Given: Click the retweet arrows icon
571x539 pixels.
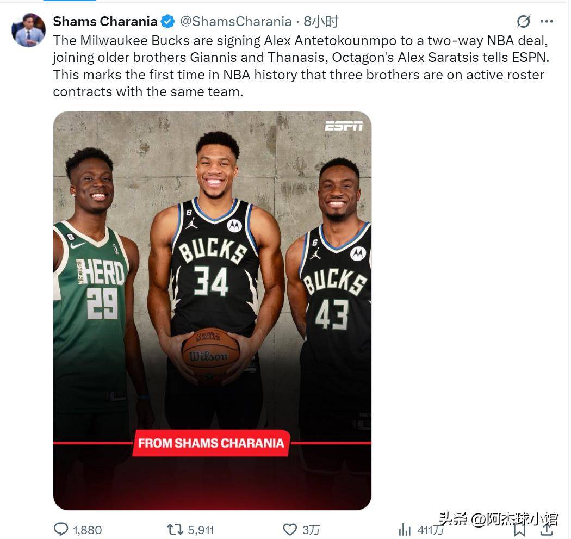Looking at the screenshot, I should point(175,529).
